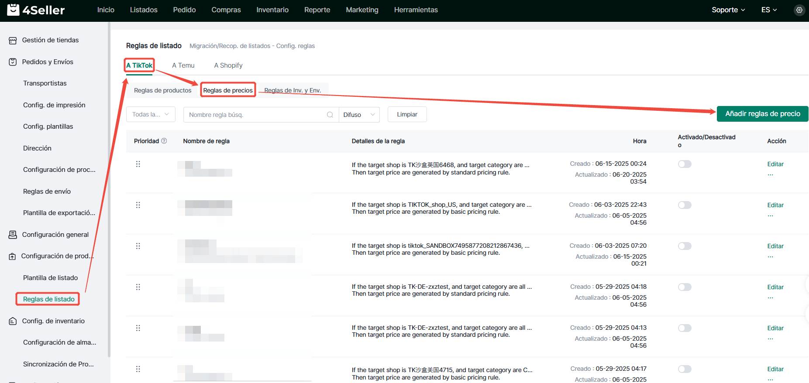
Task: Click the Gestión de tiendas store icon
Action: [x=13, y=40]
